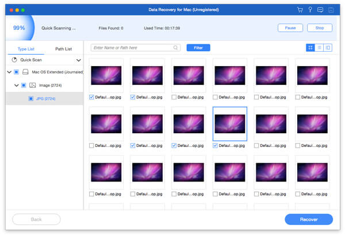This screenshot has height=236, width=345.
Task: Click the 99% scan progress indicator
Action: coord(19,28)
